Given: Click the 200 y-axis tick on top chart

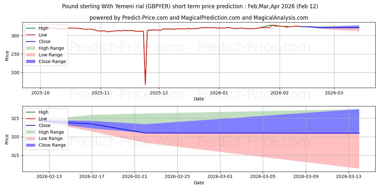Looking at the screenshot, I should [16, 73].
